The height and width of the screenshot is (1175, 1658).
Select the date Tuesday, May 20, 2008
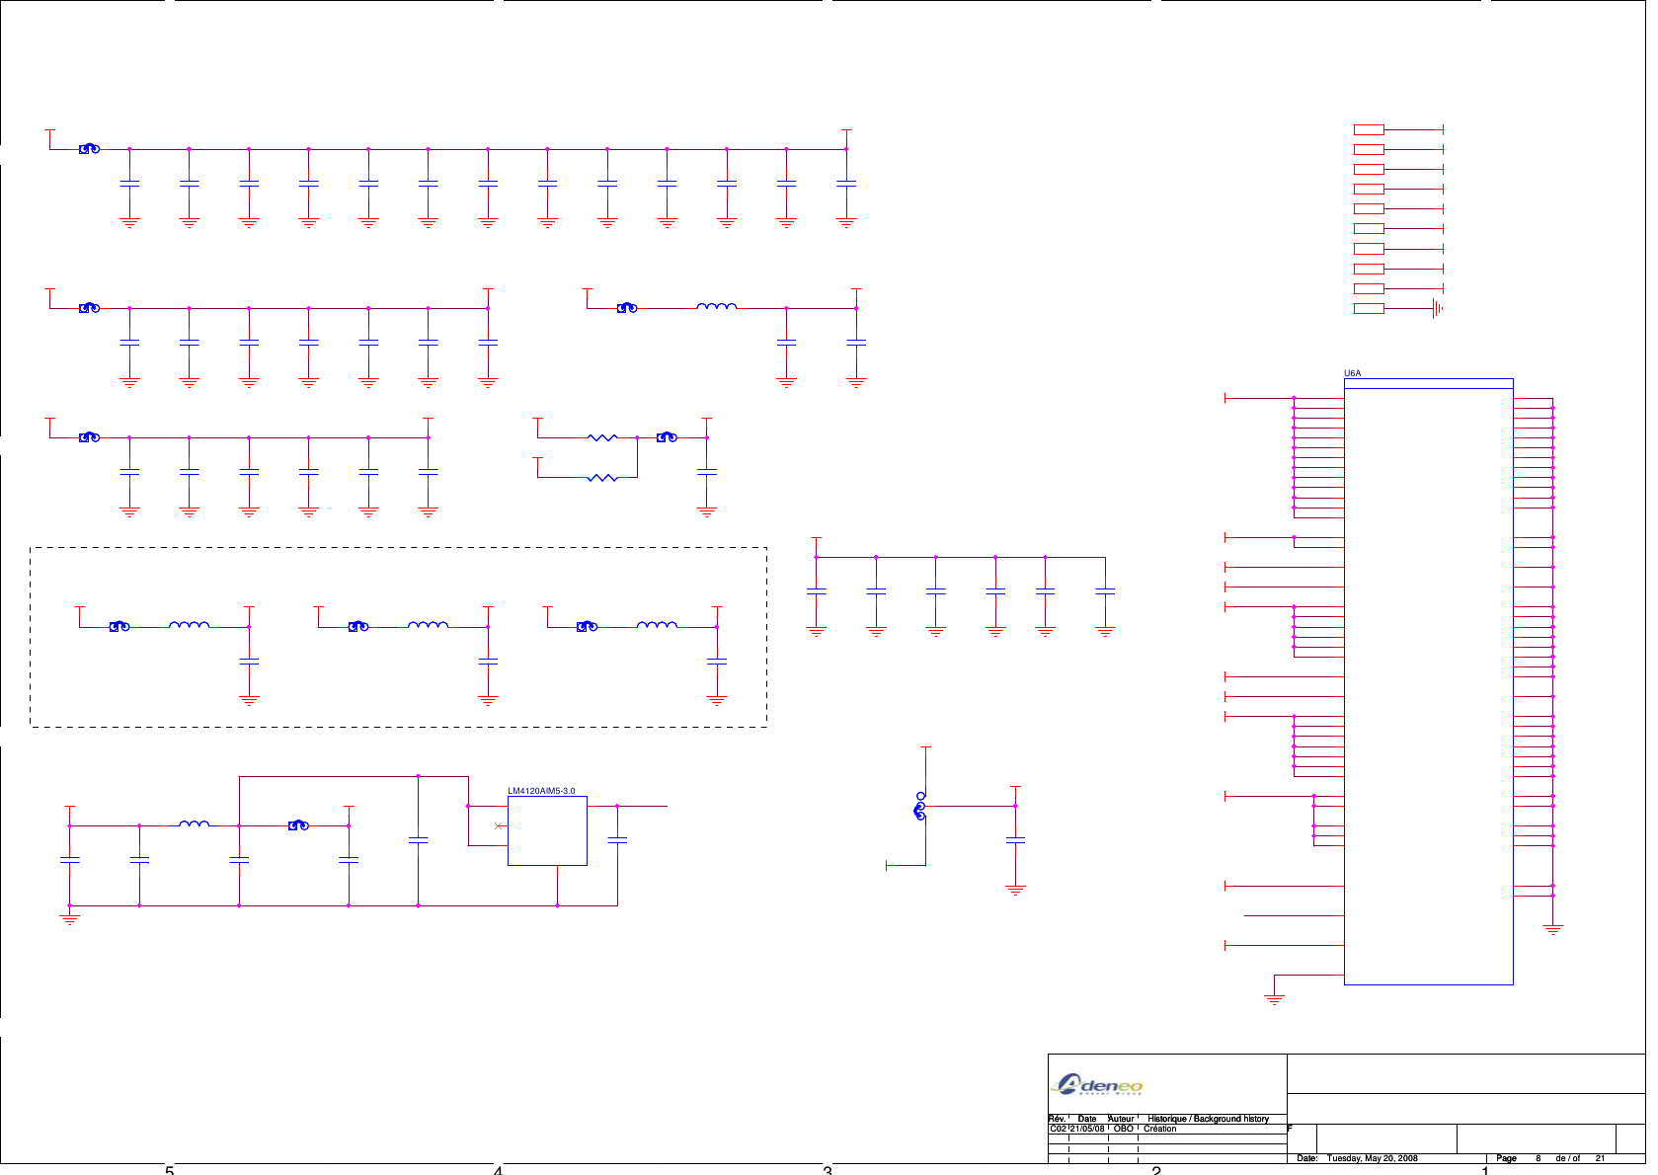(1372, 1158)
